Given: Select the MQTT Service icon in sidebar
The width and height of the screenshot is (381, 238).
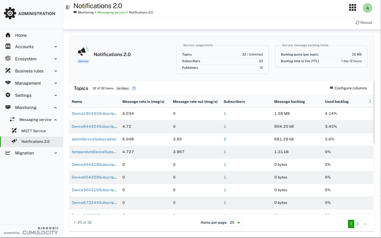Looking at the screenshot, I should (x=14, y=131).
